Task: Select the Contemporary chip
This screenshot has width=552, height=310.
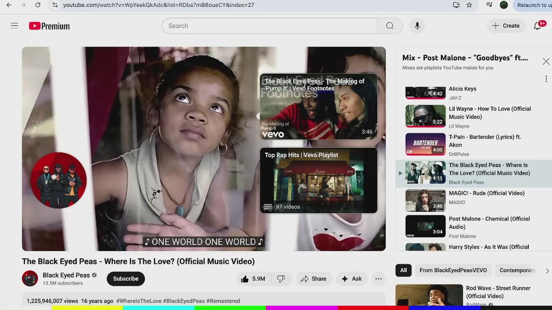Action: [517, 270]
